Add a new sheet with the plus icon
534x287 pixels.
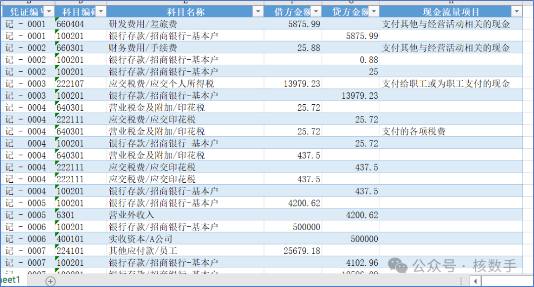point(50,281)
